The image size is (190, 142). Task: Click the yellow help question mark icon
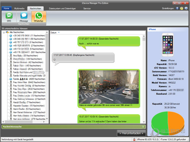[x=181, y=8]
